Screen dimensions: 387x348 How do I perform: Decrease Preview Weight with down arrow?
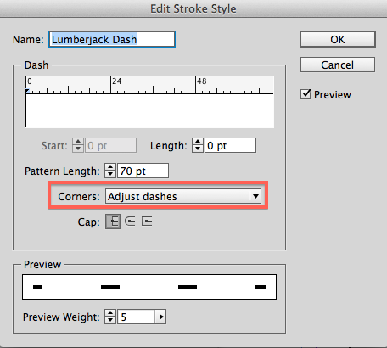coord(110,320)
